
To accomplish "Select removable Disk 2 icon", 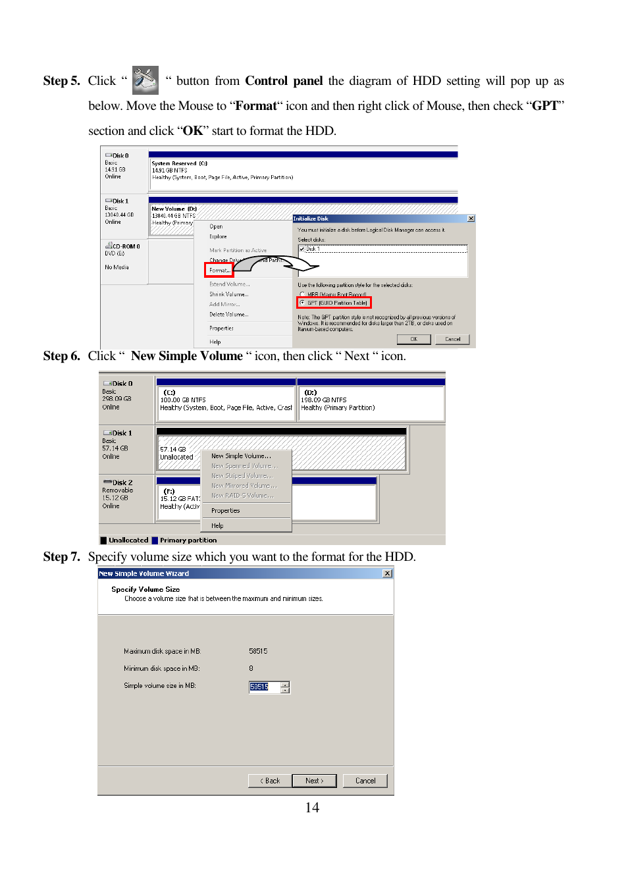I will pos(107,482).
